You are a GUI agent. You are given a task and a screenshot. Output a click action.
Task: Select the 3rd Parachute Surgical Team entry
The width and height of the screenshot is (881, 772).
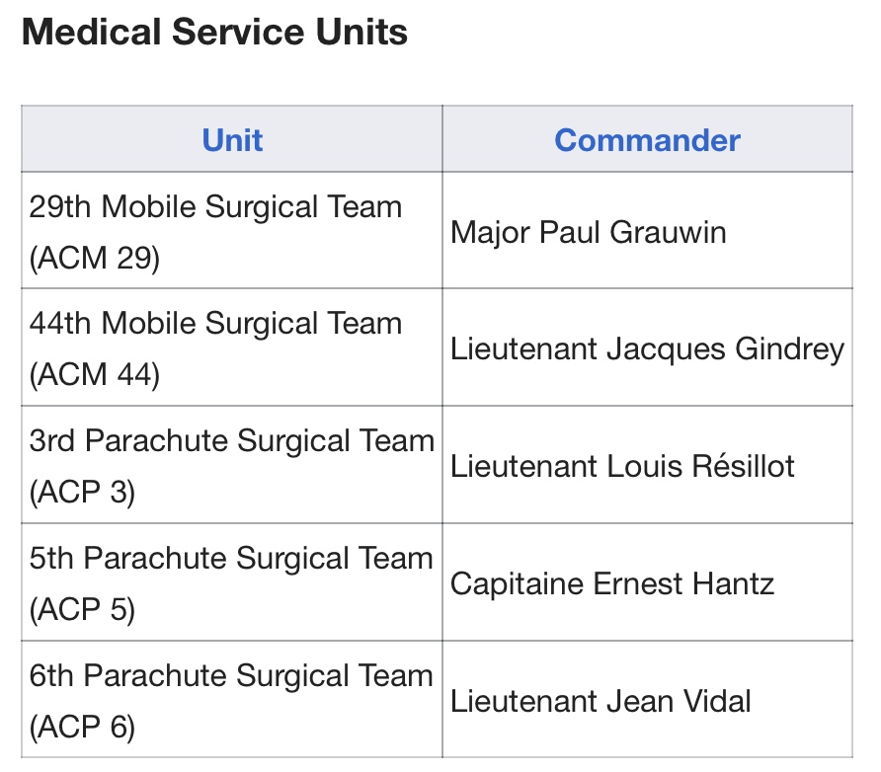click(x=231, y=465)
